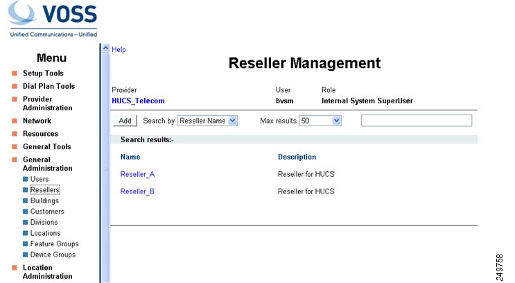Click the 'bvsm' user name

pyautogui.click(x=284, y=101)
